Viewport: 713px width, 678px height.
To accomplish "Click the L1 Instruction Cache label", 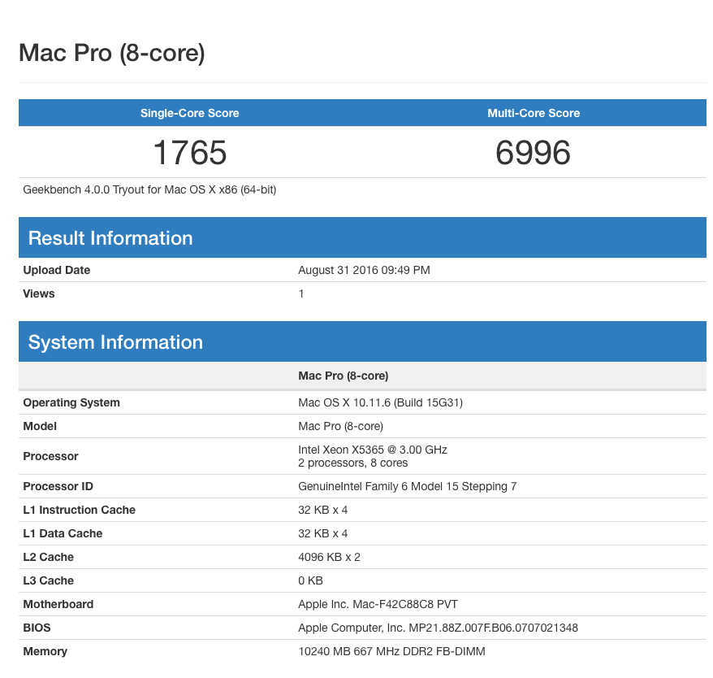I will (x=79, y=510).
